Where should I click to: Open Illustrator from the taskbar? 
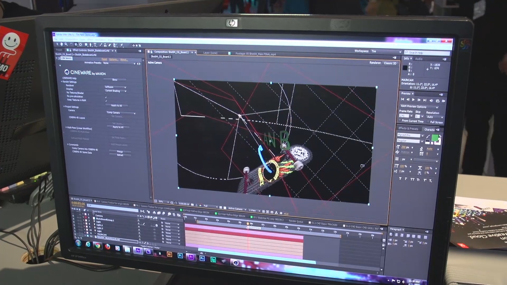(x=170, y=254)
